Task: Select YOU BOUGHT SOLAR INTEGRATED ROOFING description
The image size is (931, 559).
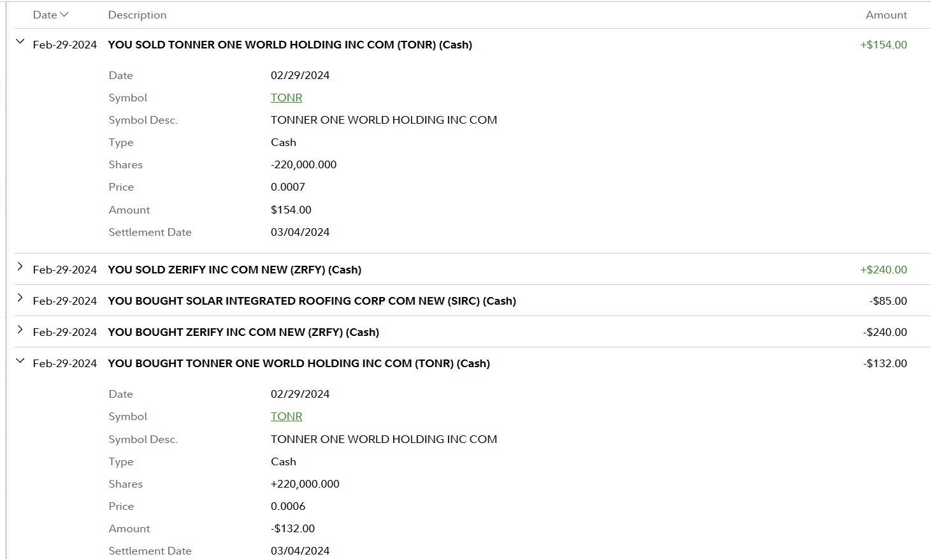Action: [312, 301]
